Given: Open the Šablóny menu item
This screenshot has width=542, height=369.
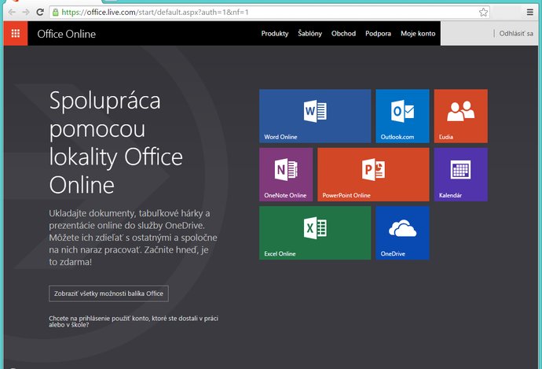Looking at the screenshot, I should [309, 34].
